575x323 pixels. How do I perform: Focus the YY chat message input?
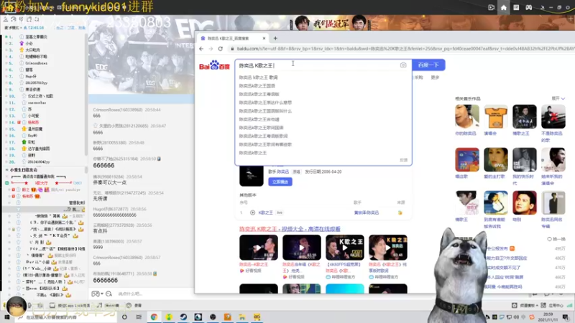tap(154, 294)
